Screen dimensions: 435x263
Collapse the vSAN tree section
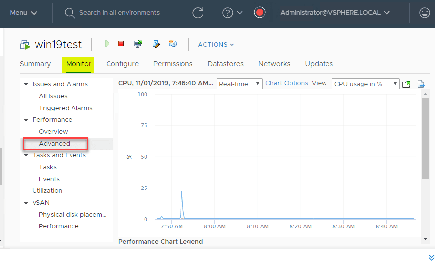point(26,203)
